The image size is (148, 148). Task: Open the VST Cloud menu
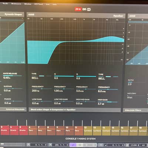[38, 4]
